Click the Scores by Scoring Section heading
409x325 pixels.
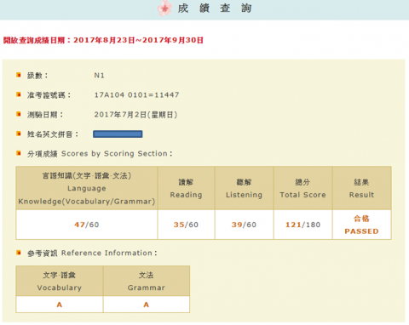click(100, 154)
